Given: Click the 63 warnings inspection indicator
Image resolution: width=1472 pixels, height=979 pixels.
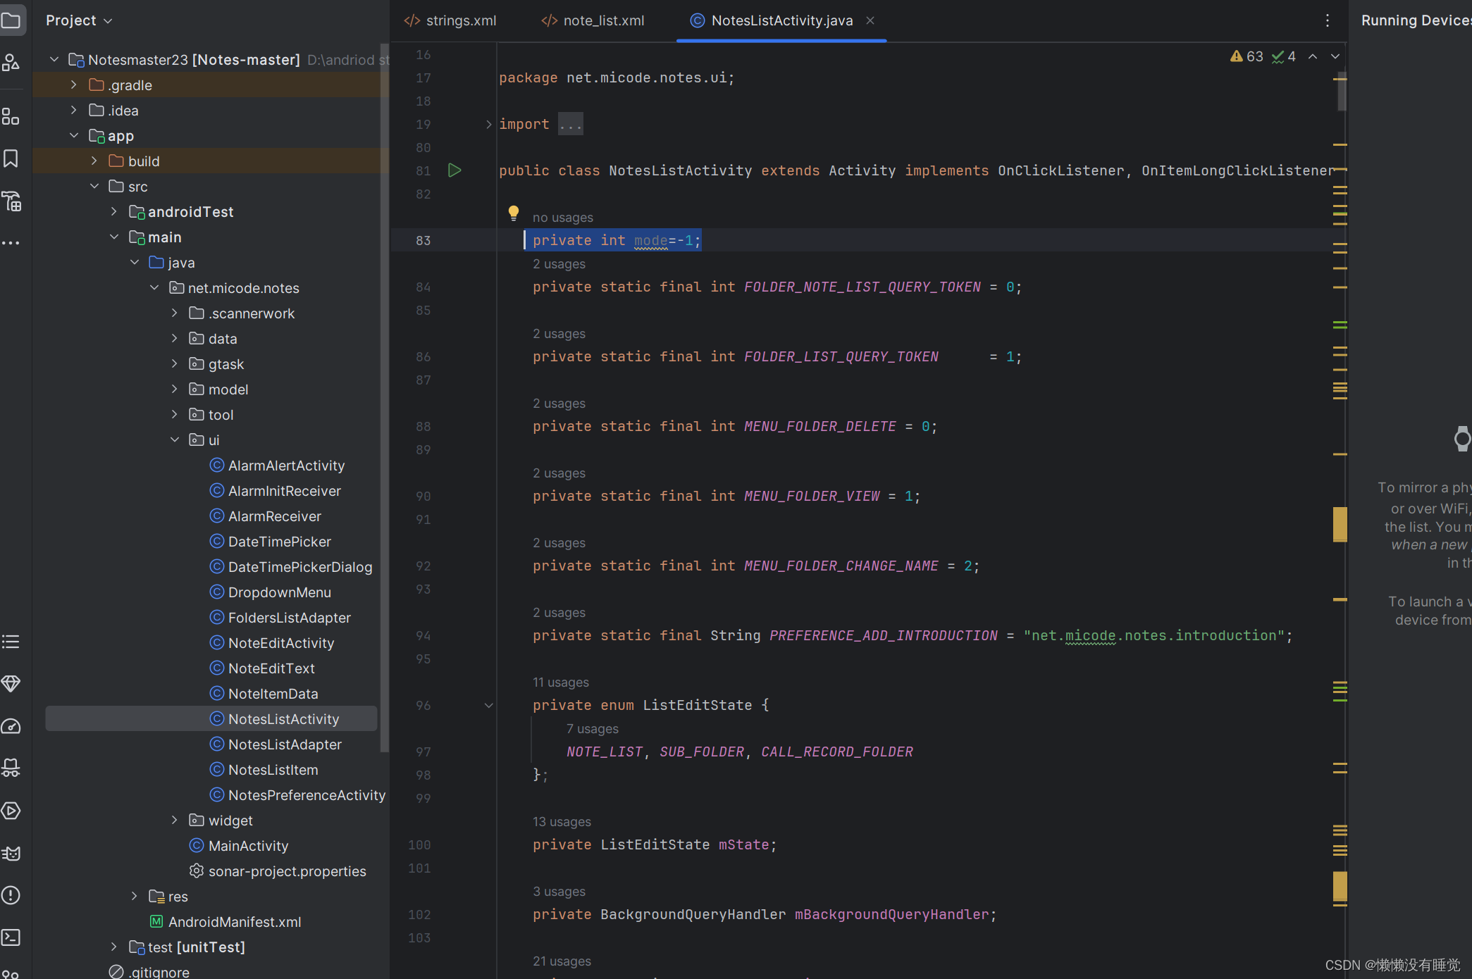Looking at the screenshot, I should pyautogui.click(x=1247, y=56).
